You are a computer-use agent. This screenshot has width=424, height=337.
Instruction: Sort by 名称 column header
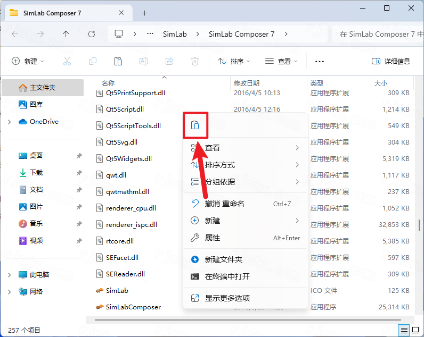click(x=108, y=83)
